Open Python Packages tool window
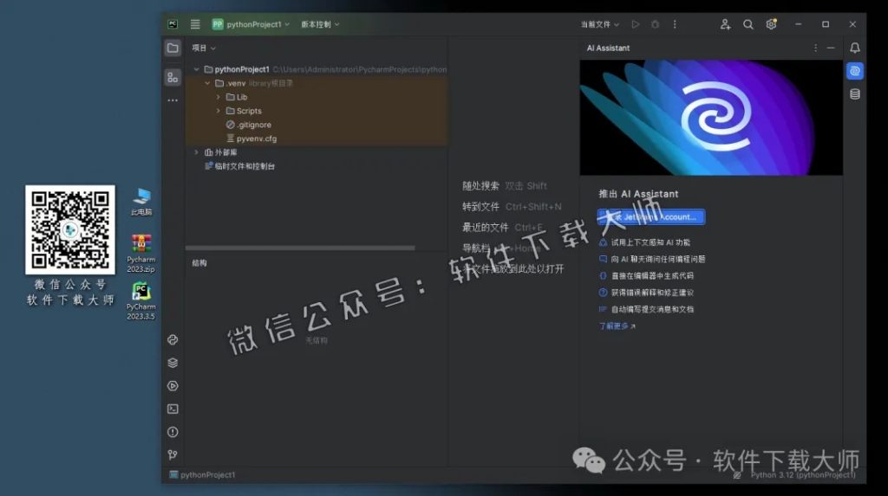Viewport: 888px width, 496px height. coord(173,340)
